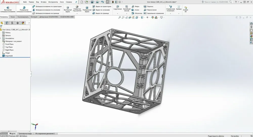Open the edit appearance color ball icon
The width and height of the screenshot is (253, 137).
[x=153, y=17]
